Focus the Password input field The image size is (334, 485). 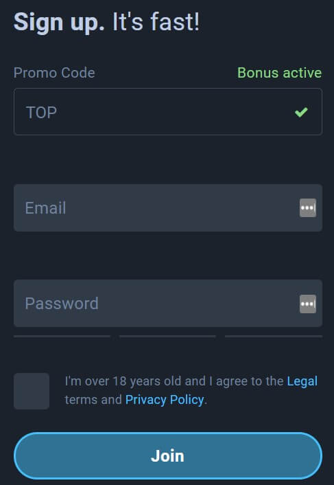[168, 304]
